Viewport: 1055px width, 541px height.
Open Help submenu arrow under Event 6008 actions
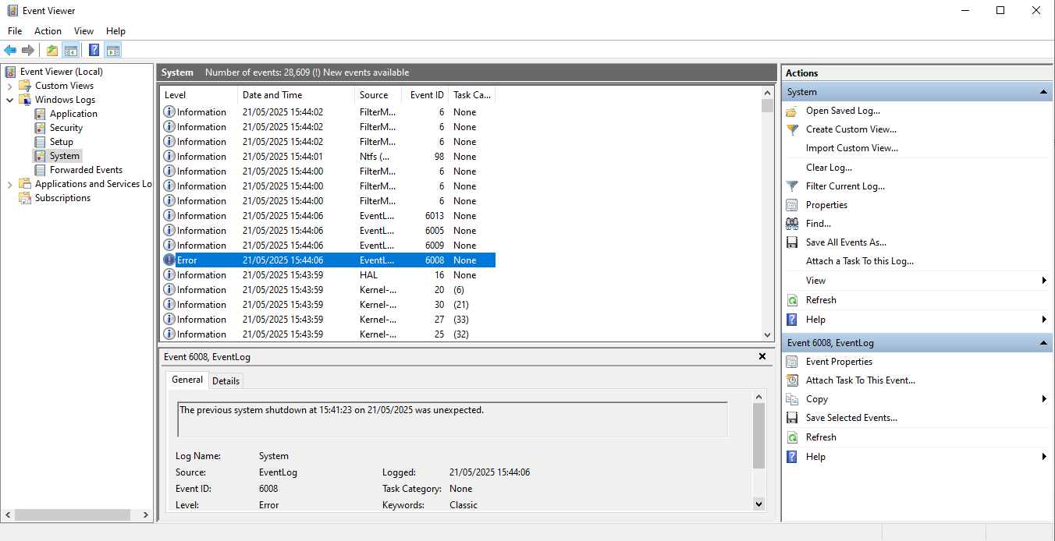pos(1044,457)
